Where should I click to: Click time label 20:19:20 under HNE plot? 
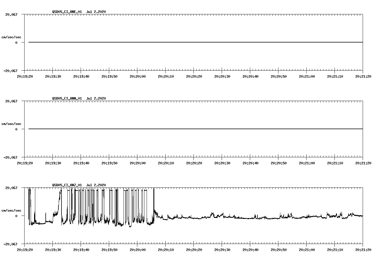[25, 77]
